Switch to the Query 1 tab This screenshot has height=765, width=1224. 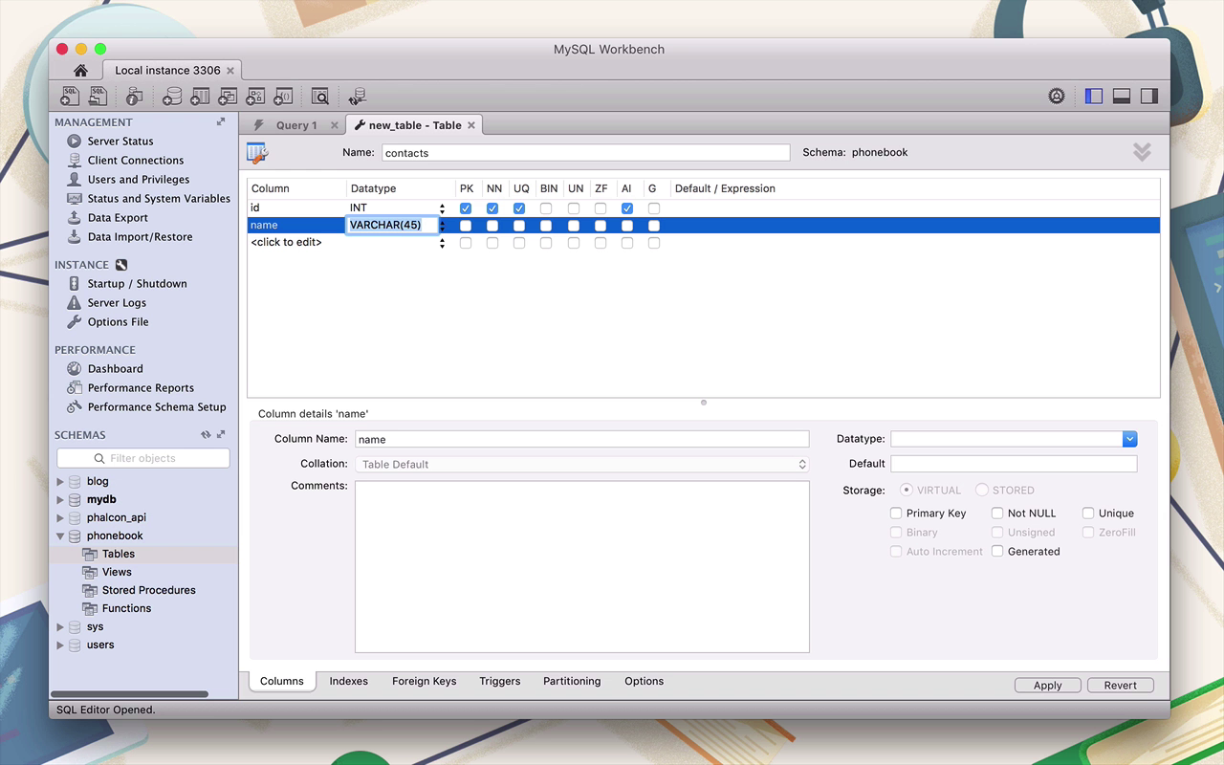(296, 125)
